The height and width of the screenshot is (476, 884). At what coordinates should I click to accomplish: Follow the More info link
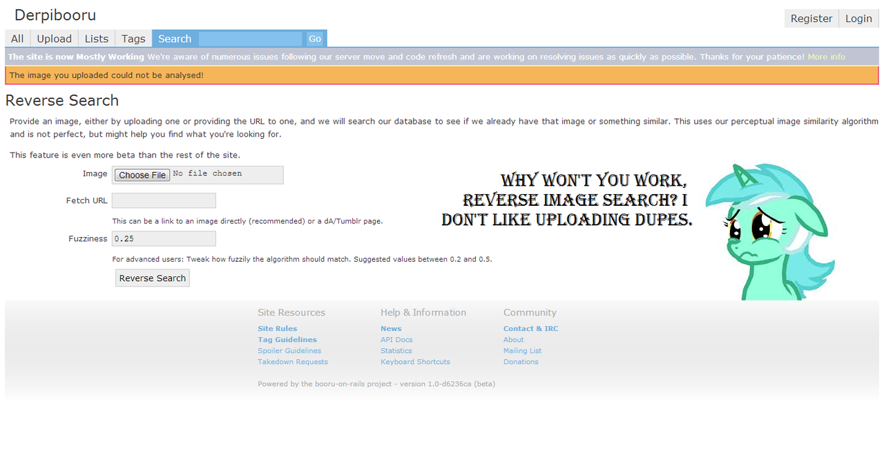(826, 57)
